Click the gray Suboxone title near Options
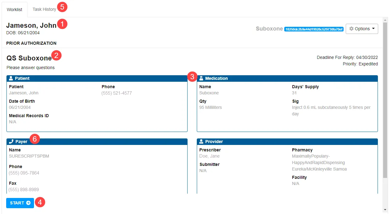The image size is (389, 214). [x=269, y=29]
